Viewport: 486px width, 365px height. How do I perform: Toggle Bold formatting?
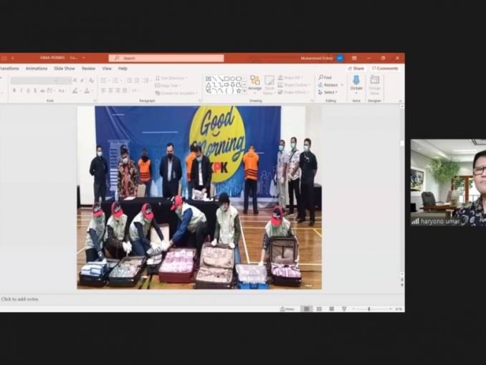[x=14, y=90]
